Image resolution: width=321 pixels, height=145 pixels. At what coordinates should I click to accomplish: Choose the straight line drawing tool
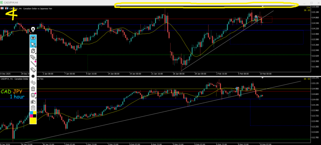pos(33,64)
